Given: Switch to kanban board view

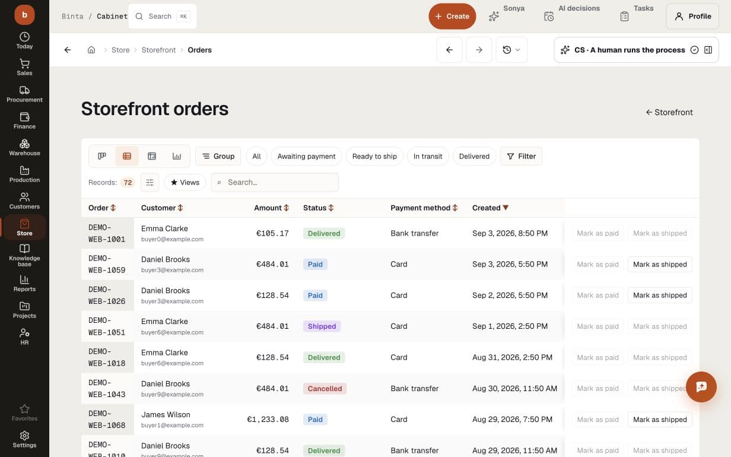Looking at the screenshot, I should (102, 156).
